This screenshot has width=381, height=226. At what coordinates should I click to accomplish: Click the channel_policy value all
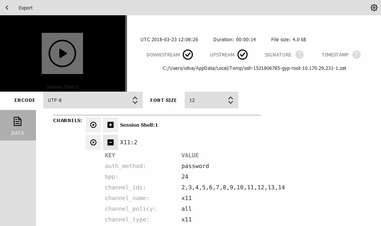(x=187, y=209)
